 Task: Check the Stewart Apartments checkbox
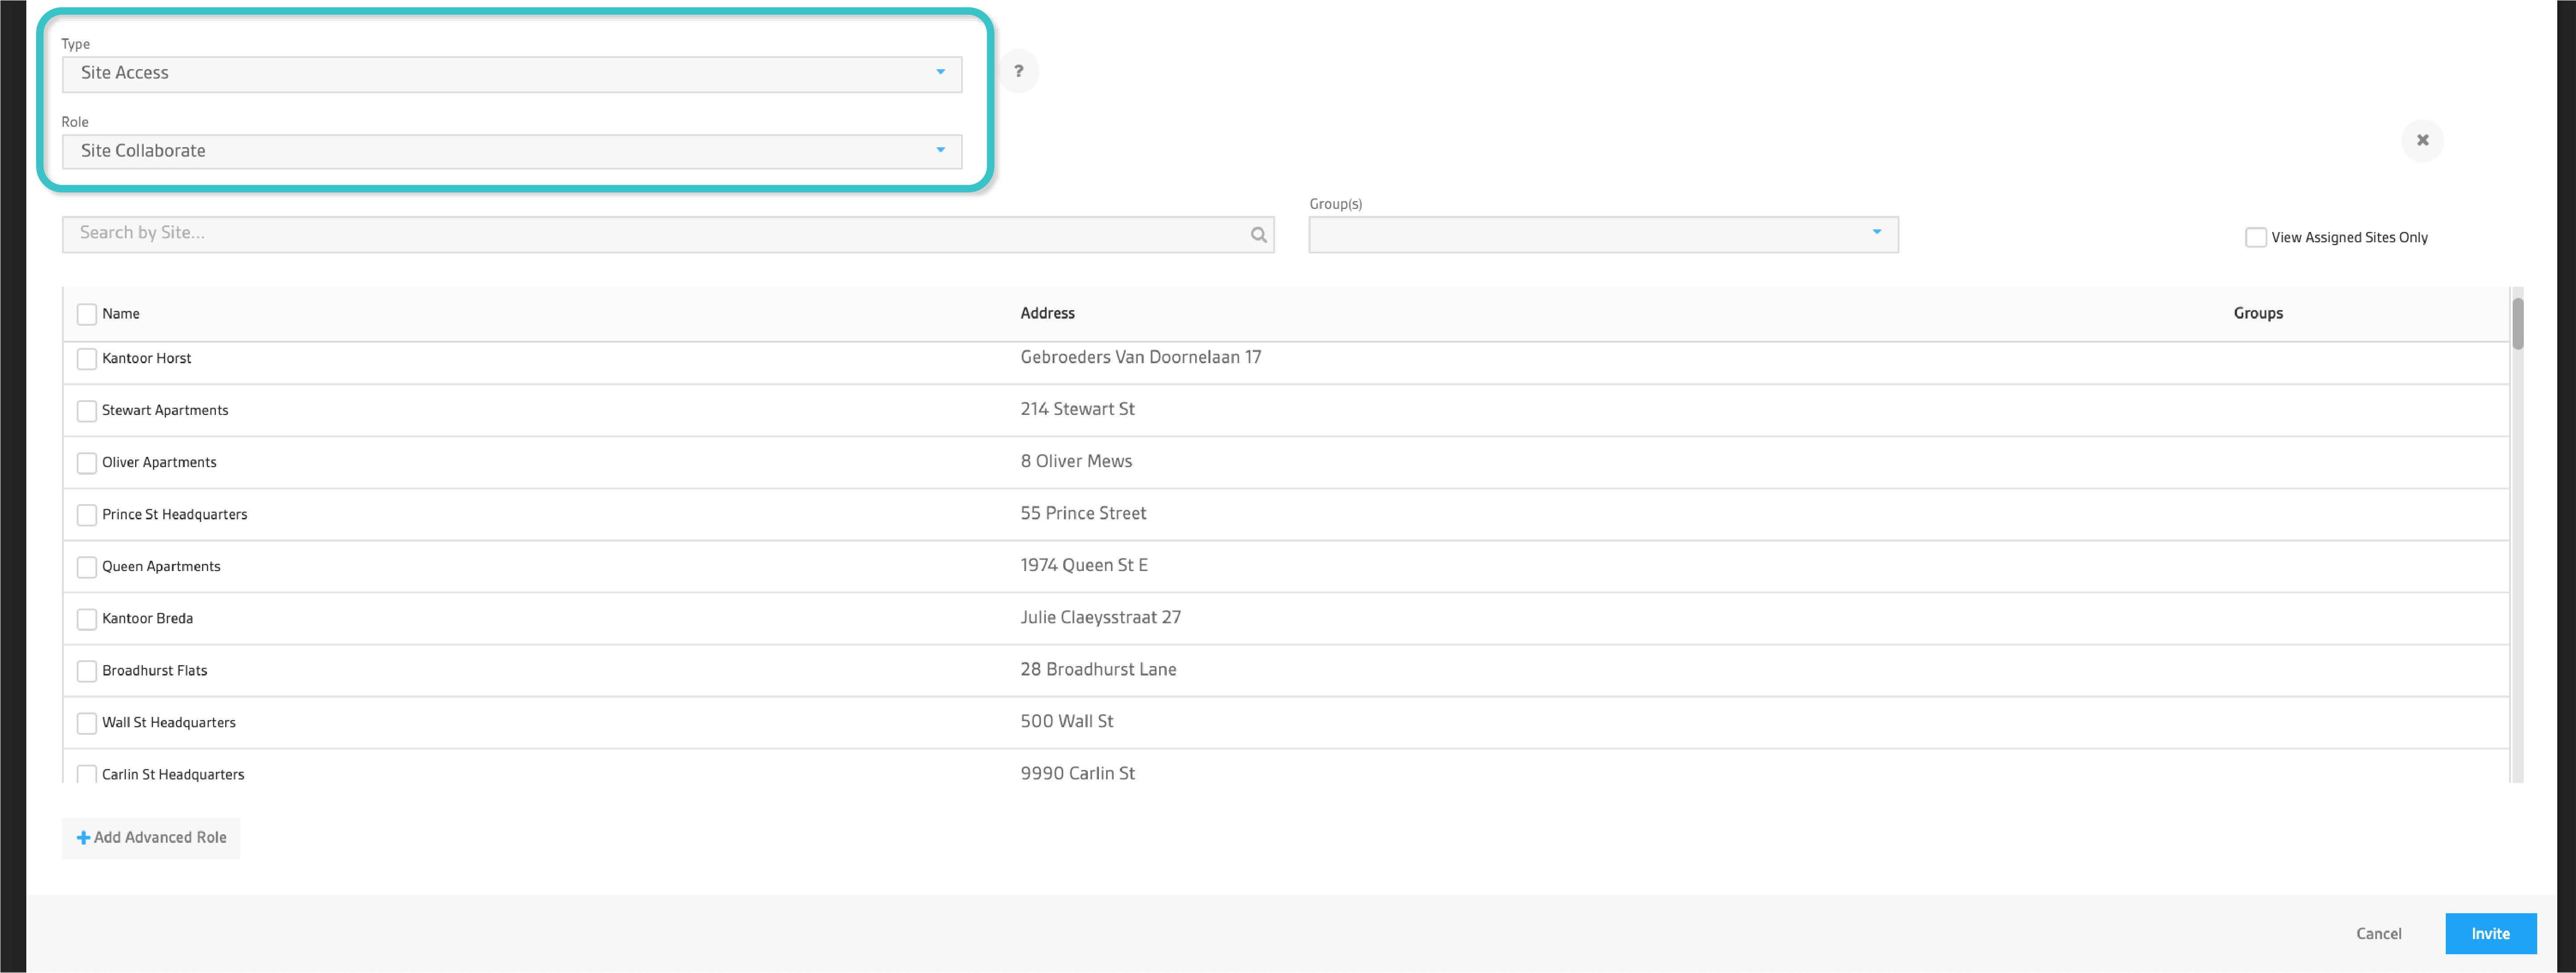click(87, 411)
